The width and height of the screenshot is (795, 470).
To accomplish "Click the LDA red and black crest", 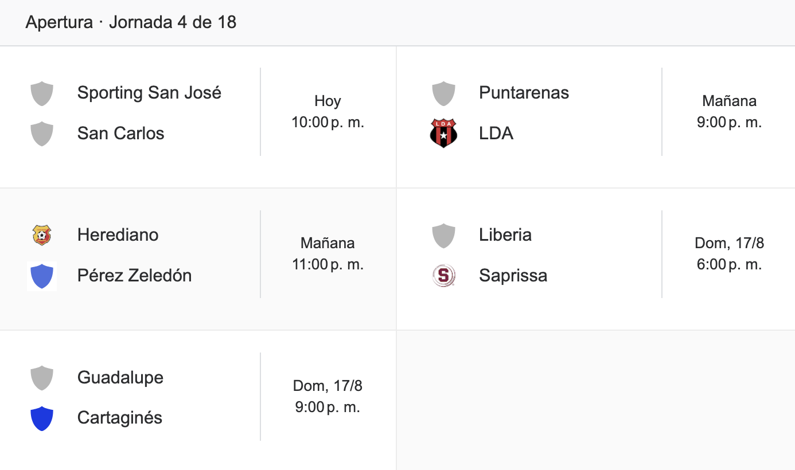I will tap(443, 134).
